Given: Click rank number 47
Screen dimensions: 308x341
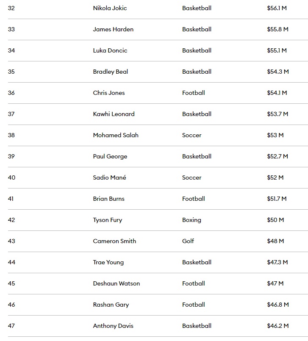Looking at the screenshot, I should tap(11, 326).
